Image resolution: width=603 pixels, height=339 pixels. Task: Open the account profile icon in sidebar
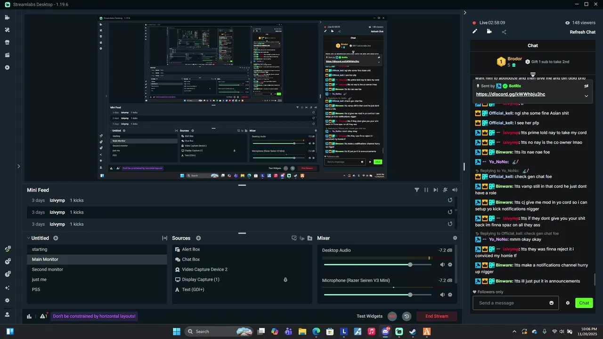click(7, 314)
